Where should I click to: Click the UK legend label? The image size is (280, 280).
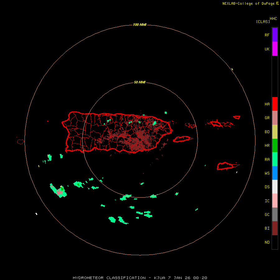click(x=267, y=49)
